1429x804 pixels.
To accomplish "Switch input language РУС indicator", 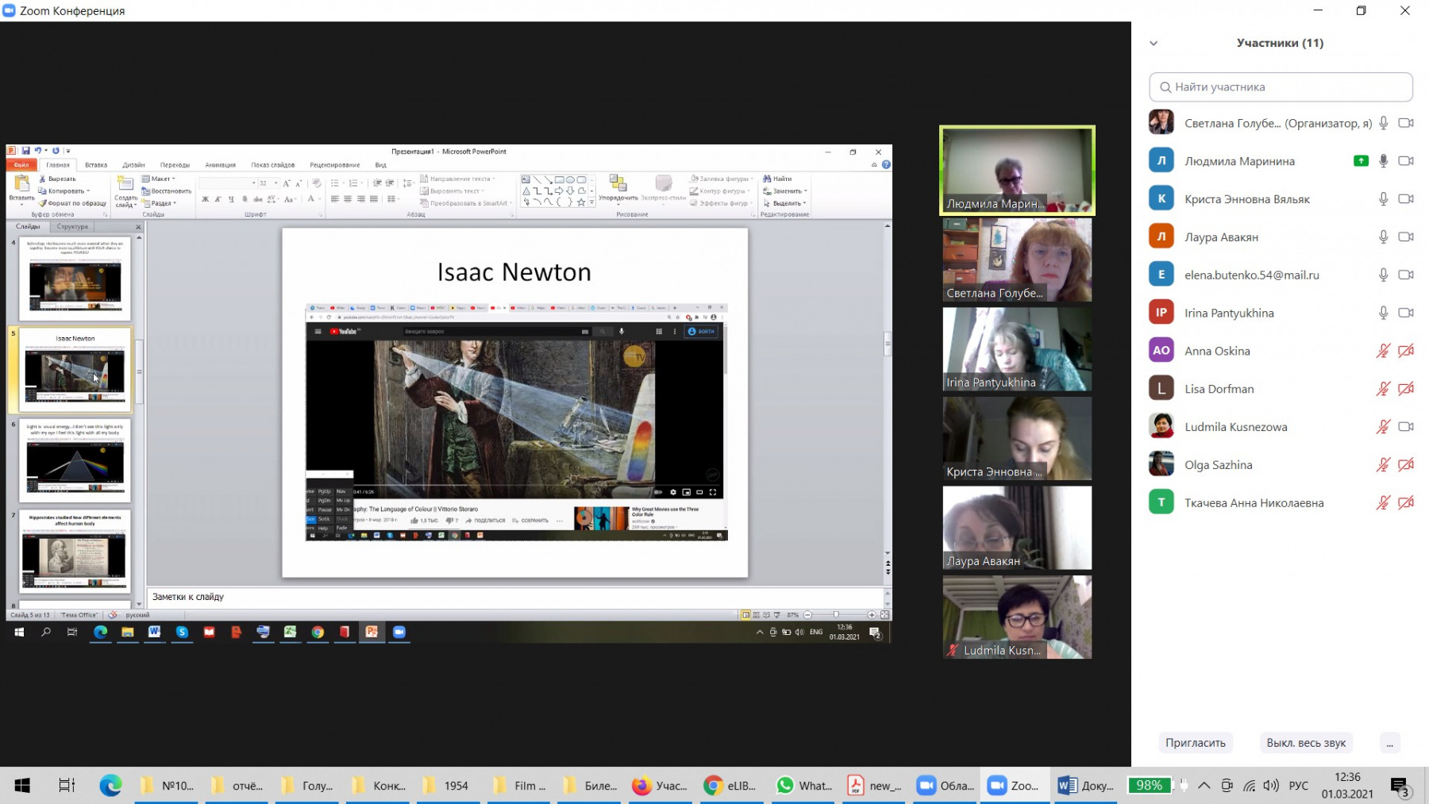I will 1299,786.
